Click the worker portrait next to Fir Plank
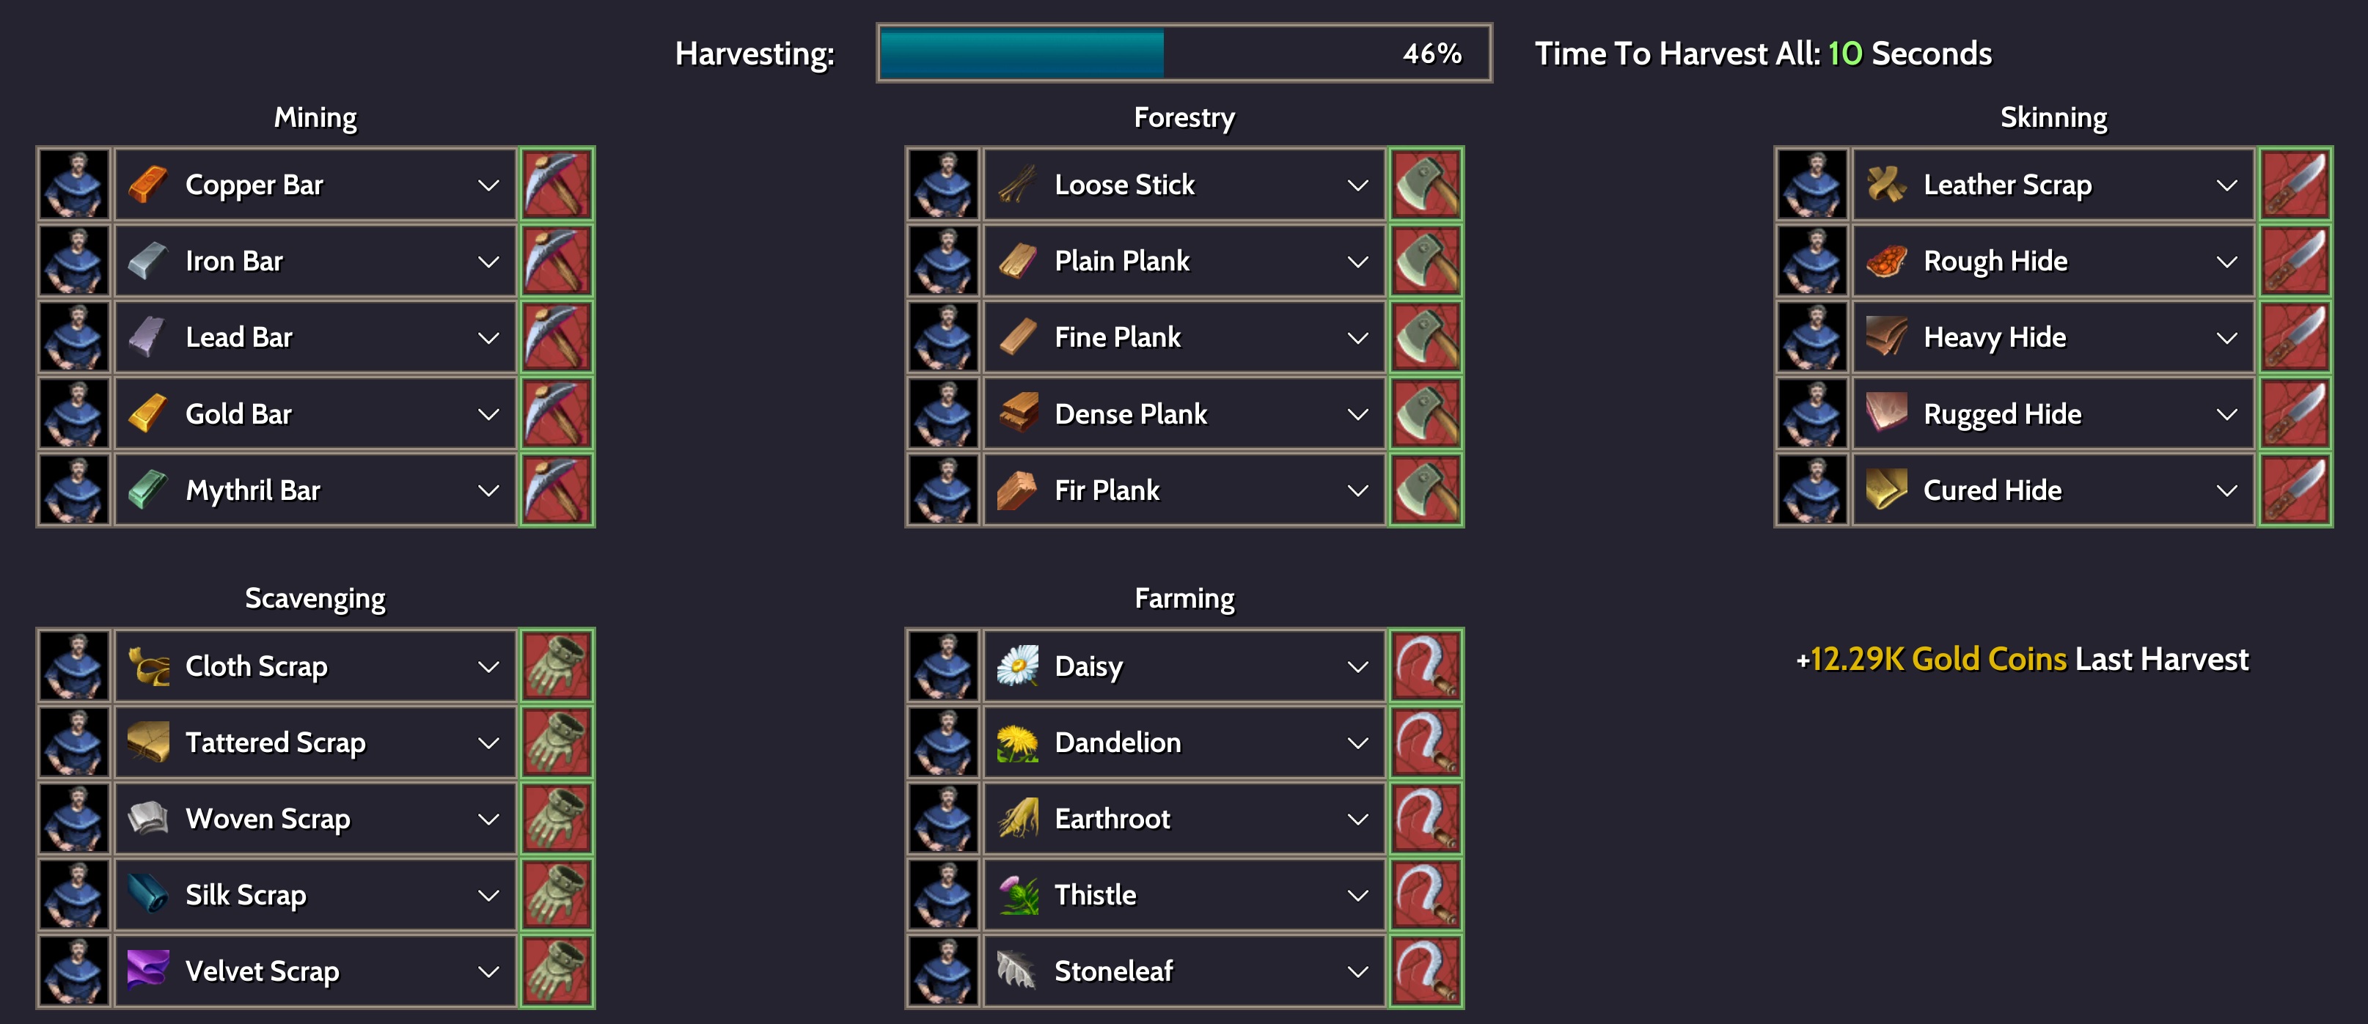Screen dimensions: 2368x1024 coord(943,490)
